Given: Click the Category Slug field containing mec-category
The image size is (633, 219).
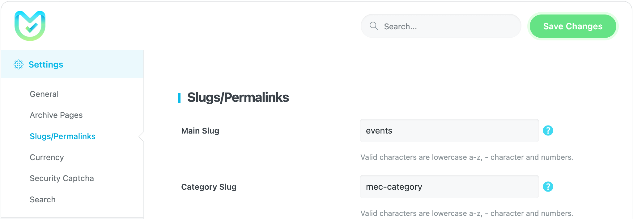Looking at the screenshot, I should tap(449, 187).
